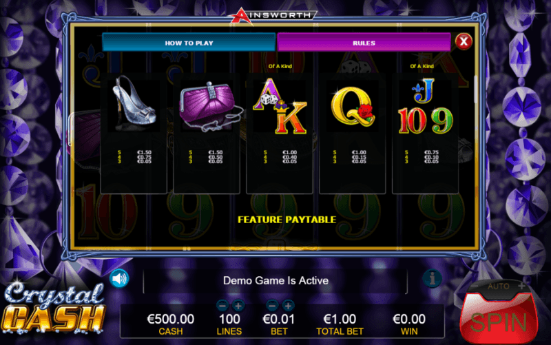This screenshot has height=345, width=551.
Task: Select the silver high heel shoe symbol
Action: coord(134,103)
